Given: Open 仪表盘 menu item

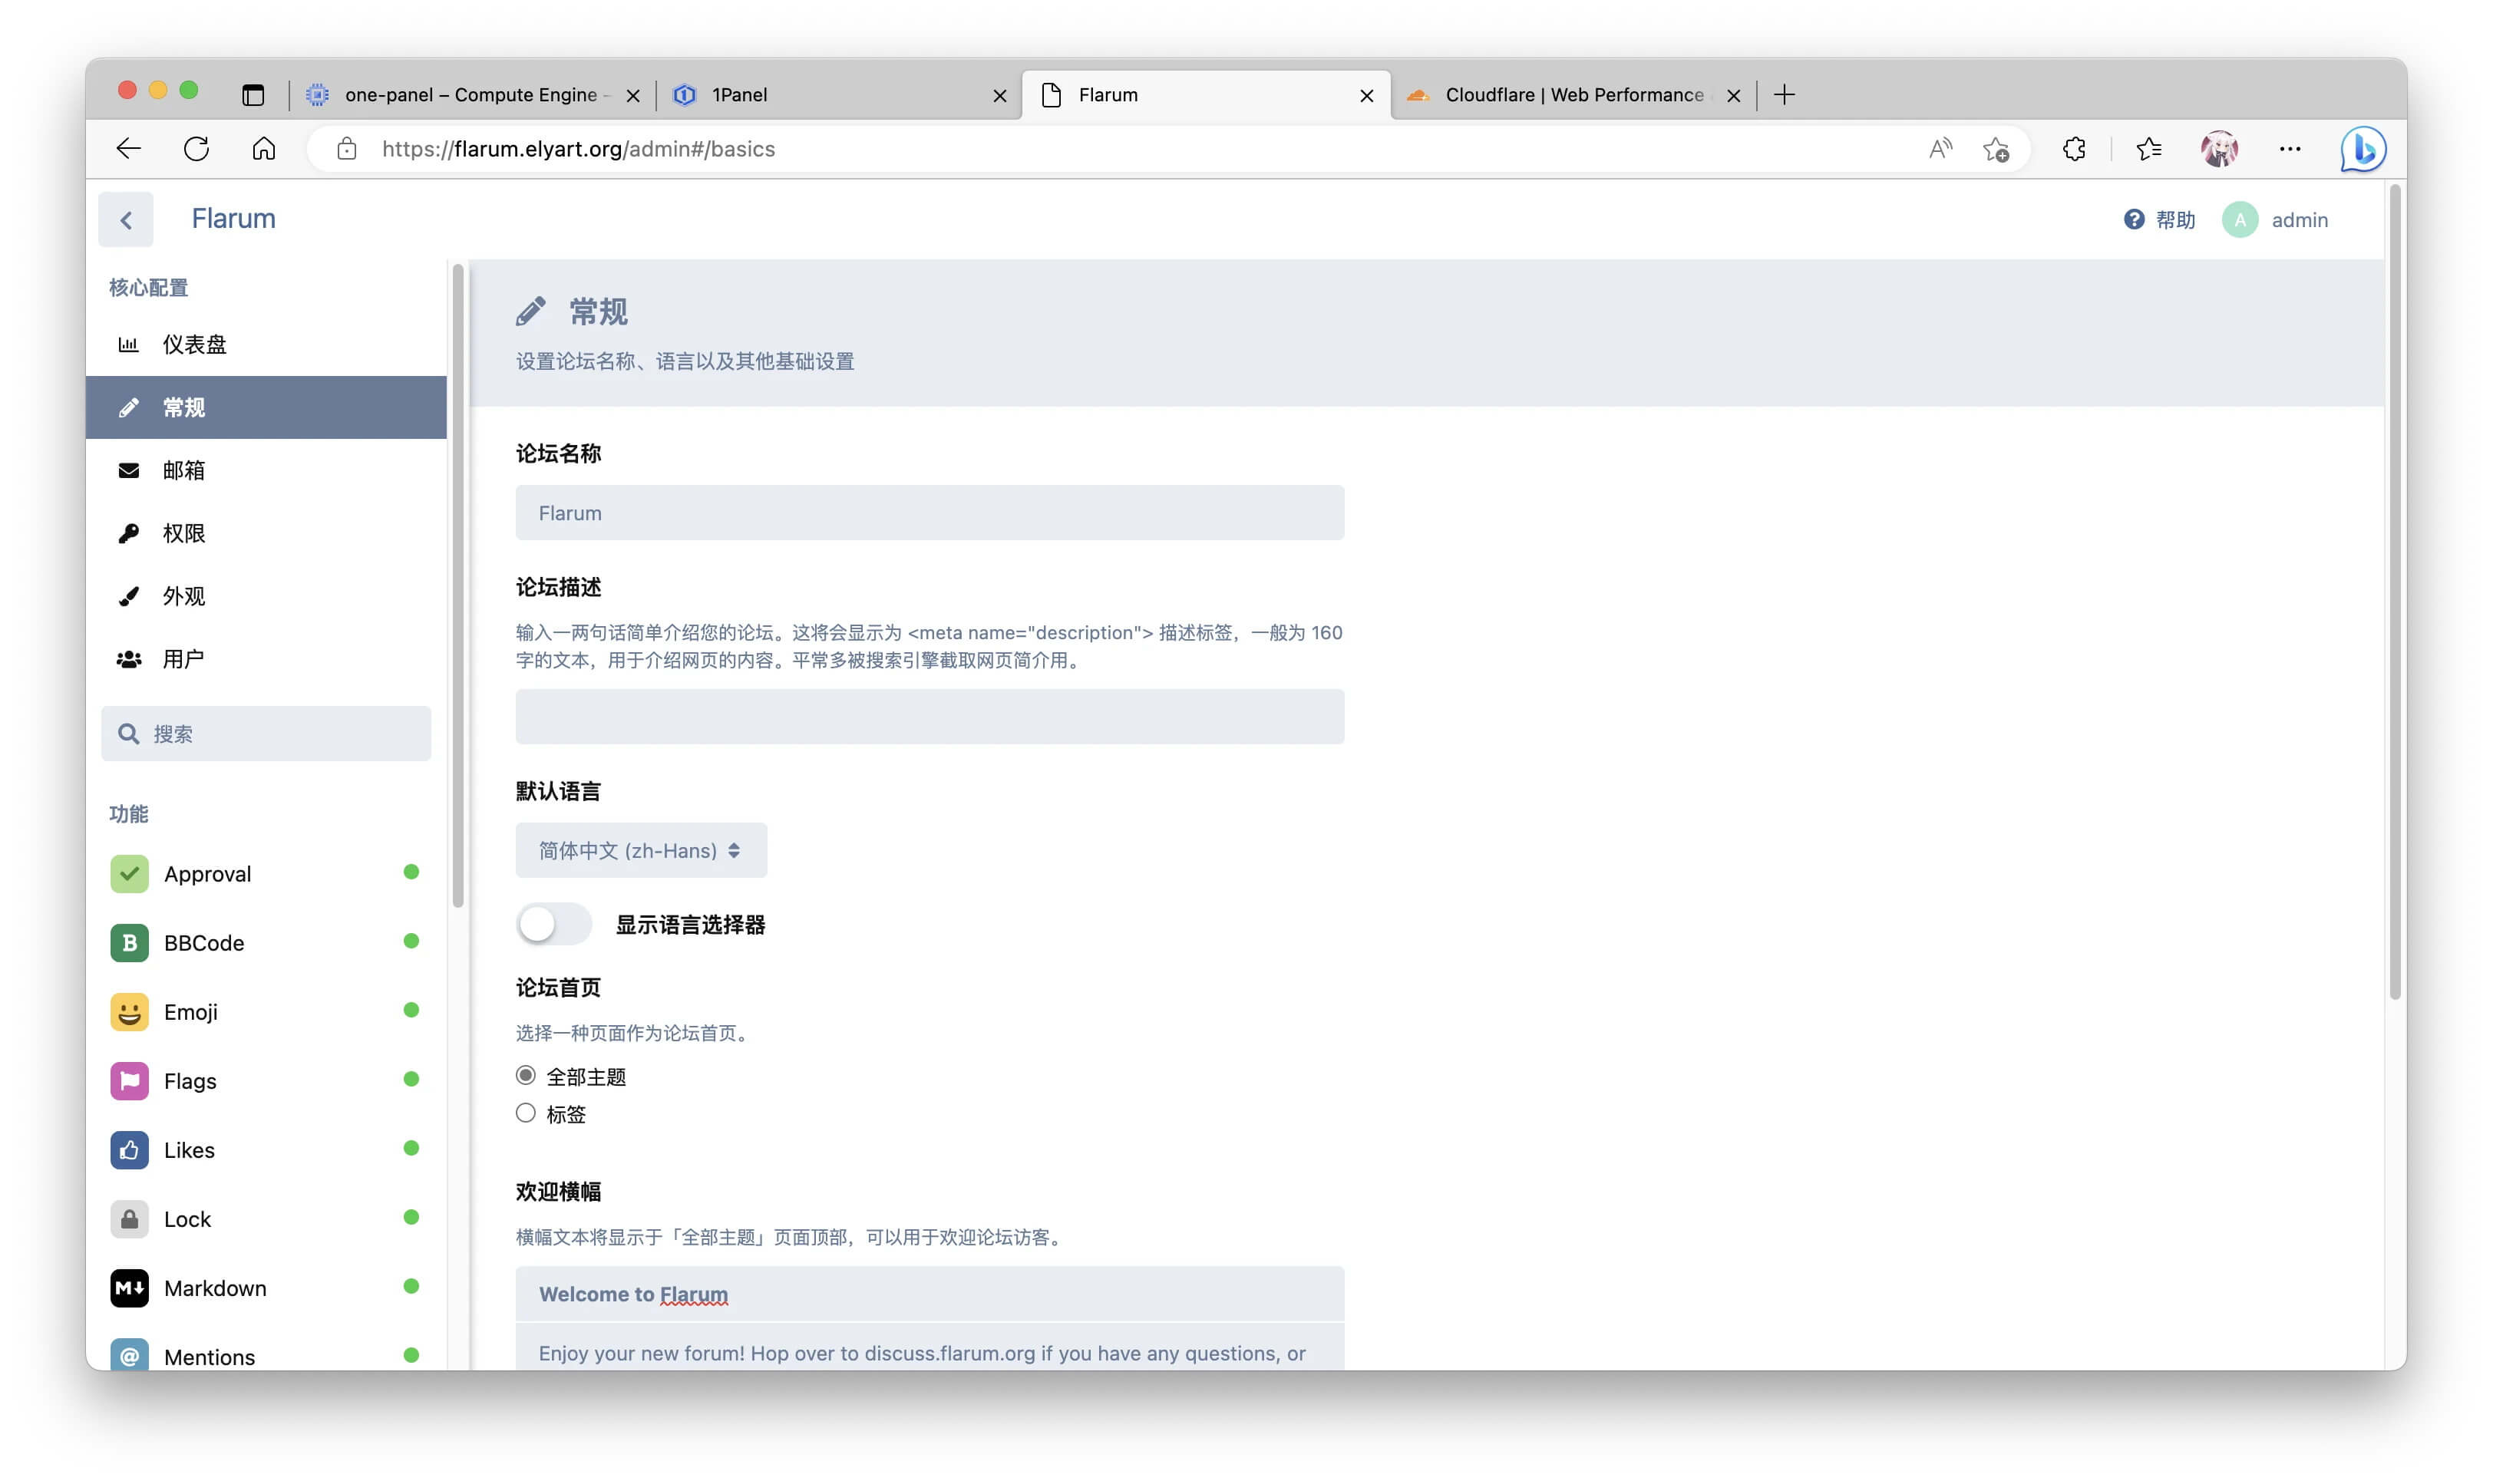Looking at the screenshot, I should point(266,345).
